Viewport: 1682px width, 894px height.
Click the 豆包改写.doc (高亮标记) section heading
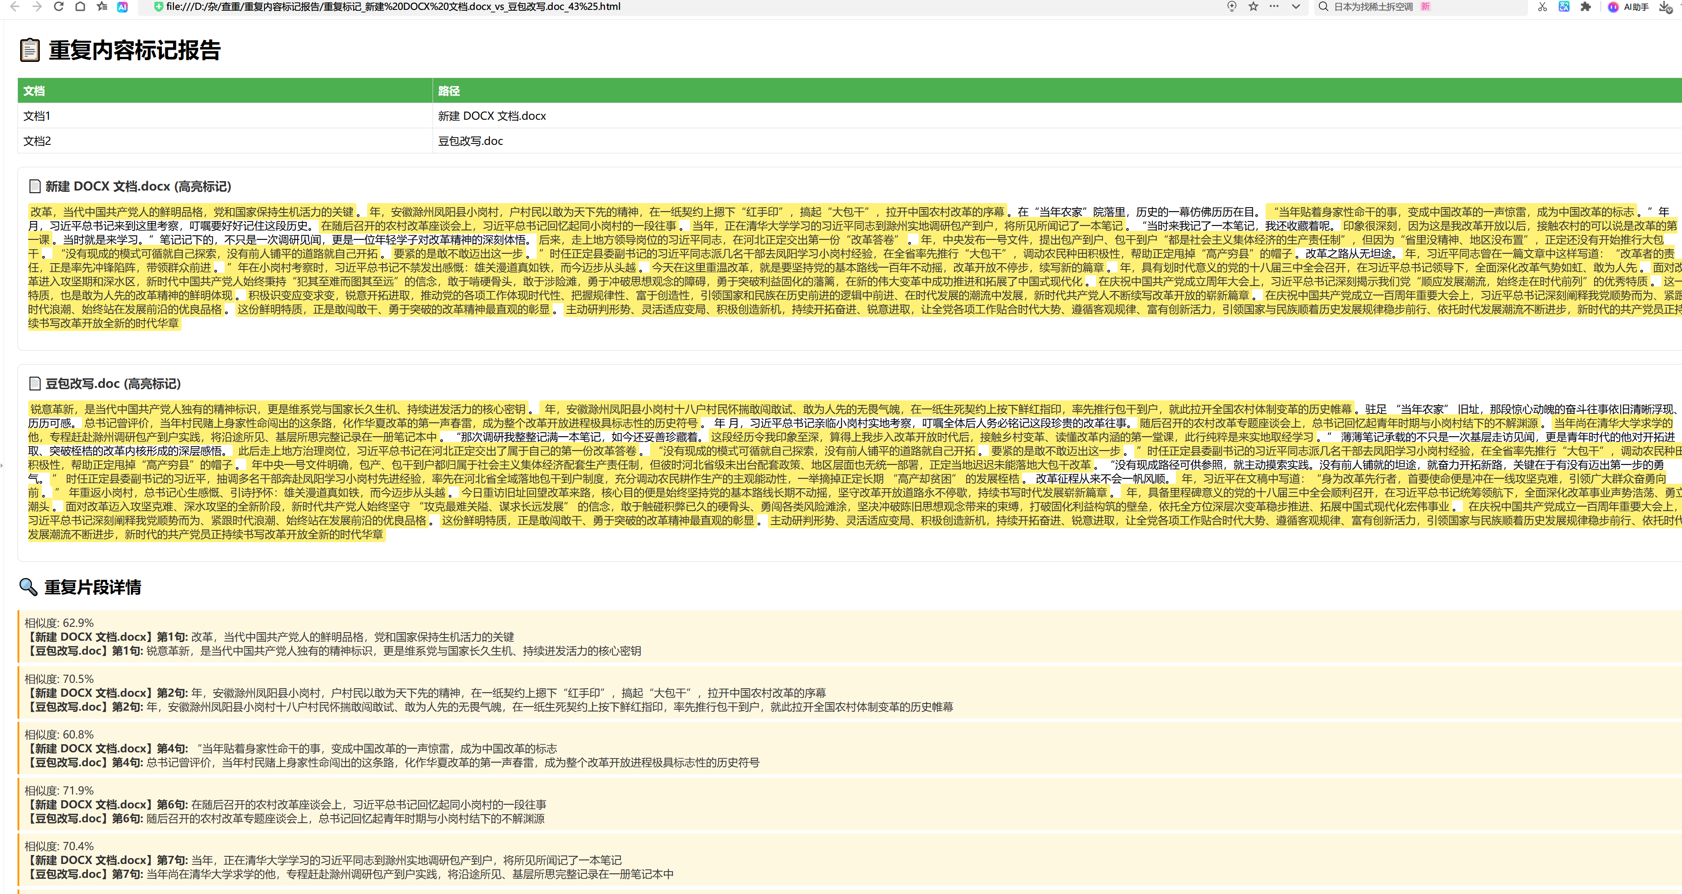113,383
